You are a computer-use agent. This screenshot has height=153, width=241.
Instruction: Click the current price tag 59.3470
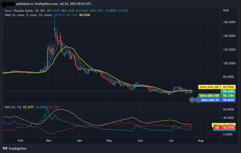tap(228, 91)
